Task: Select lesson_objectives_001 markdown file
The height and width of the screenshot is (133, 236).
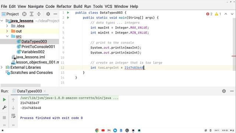Action: [x=37, y=62]
